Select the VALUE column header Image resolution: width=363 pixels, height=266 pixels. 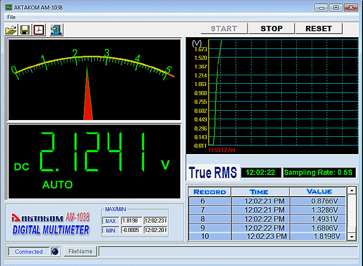[x=319, y=192]
